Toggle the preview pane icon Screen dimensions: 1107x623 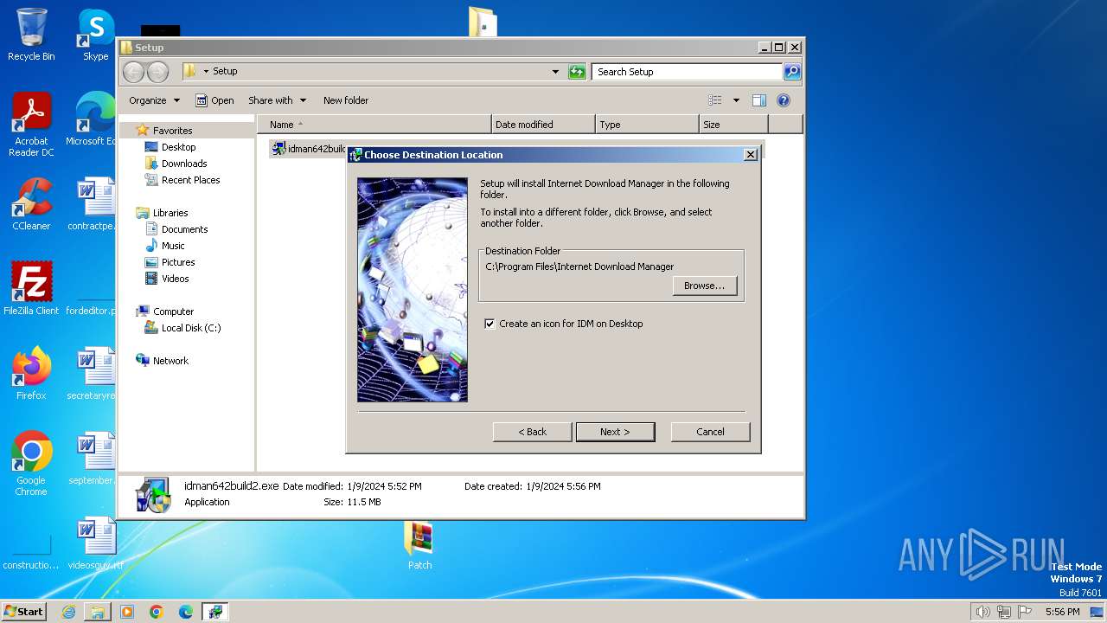point(758,100)
